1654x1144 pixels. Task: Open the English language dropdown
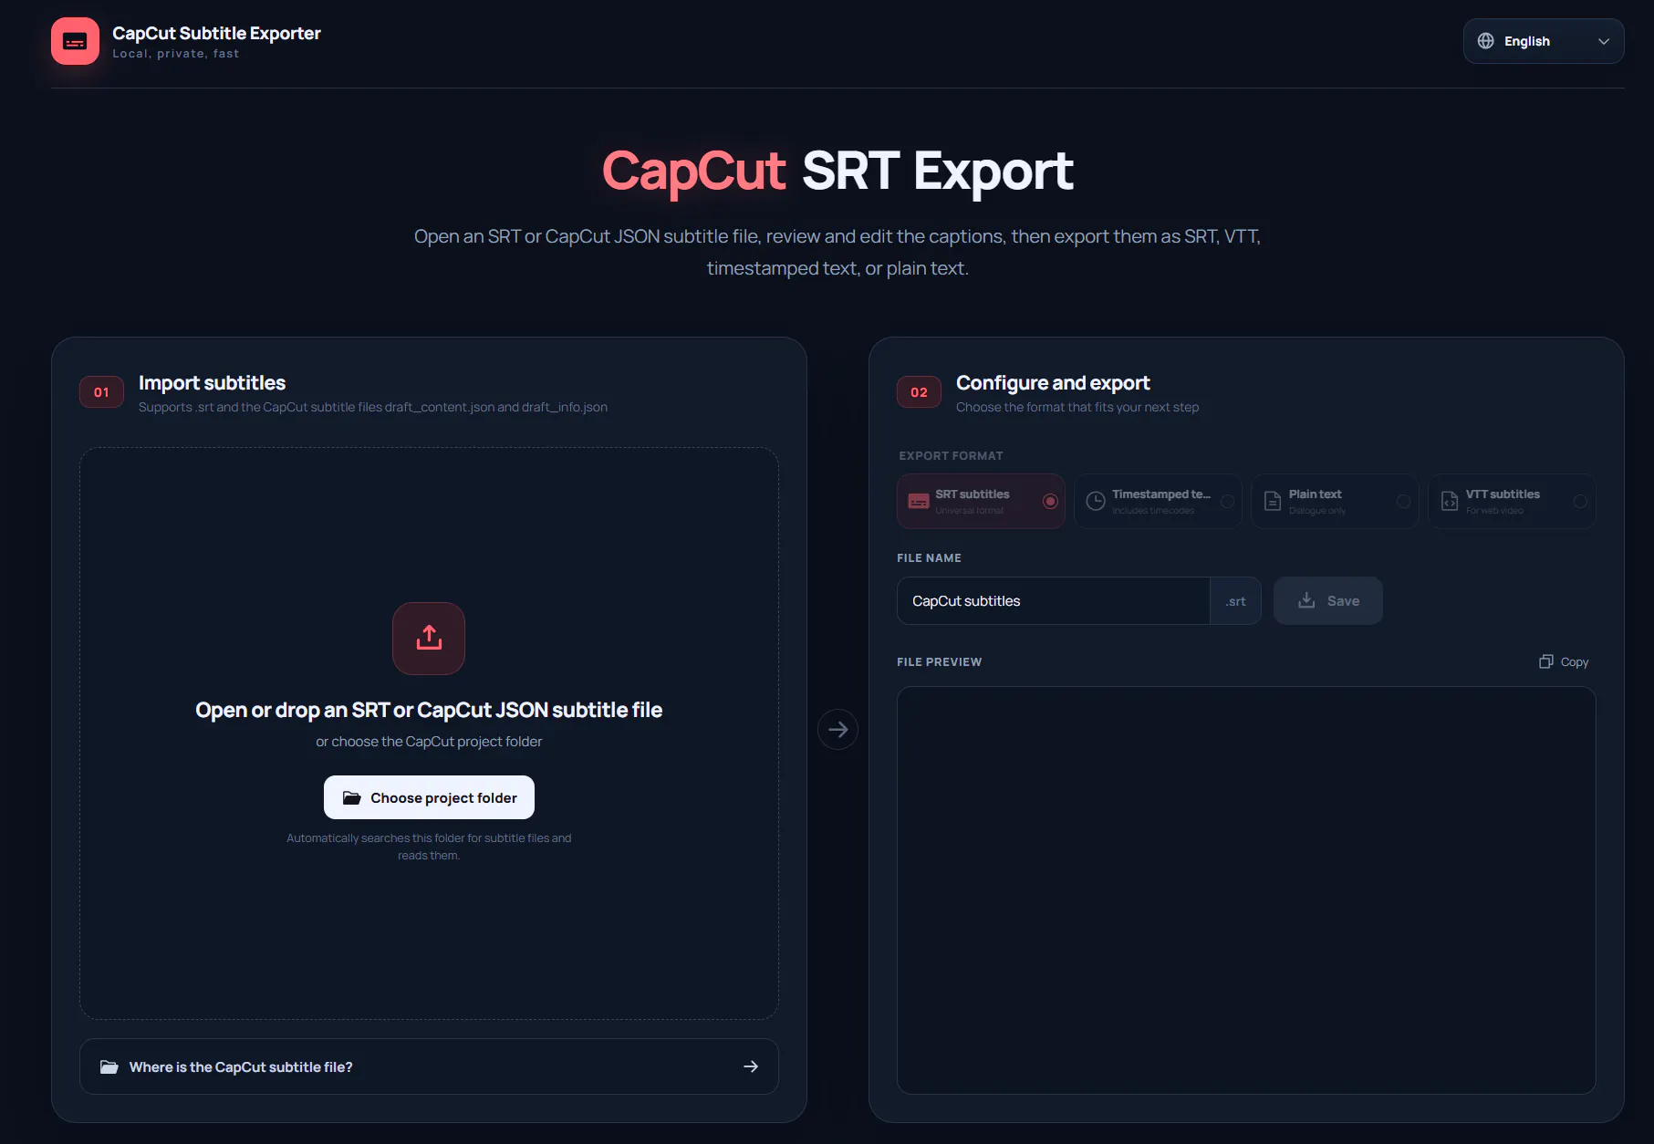tap(1544, 41)
